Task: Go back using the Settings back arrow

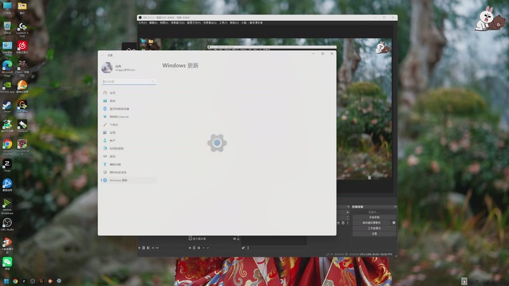Action: [102, 55]
